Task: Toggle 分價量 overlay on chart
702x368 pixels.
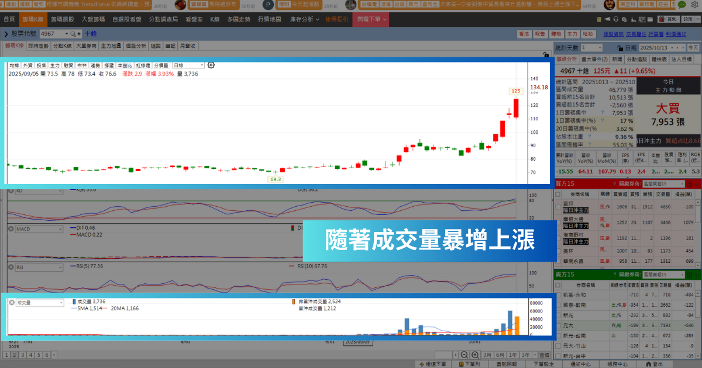Action: pos(161,66)
